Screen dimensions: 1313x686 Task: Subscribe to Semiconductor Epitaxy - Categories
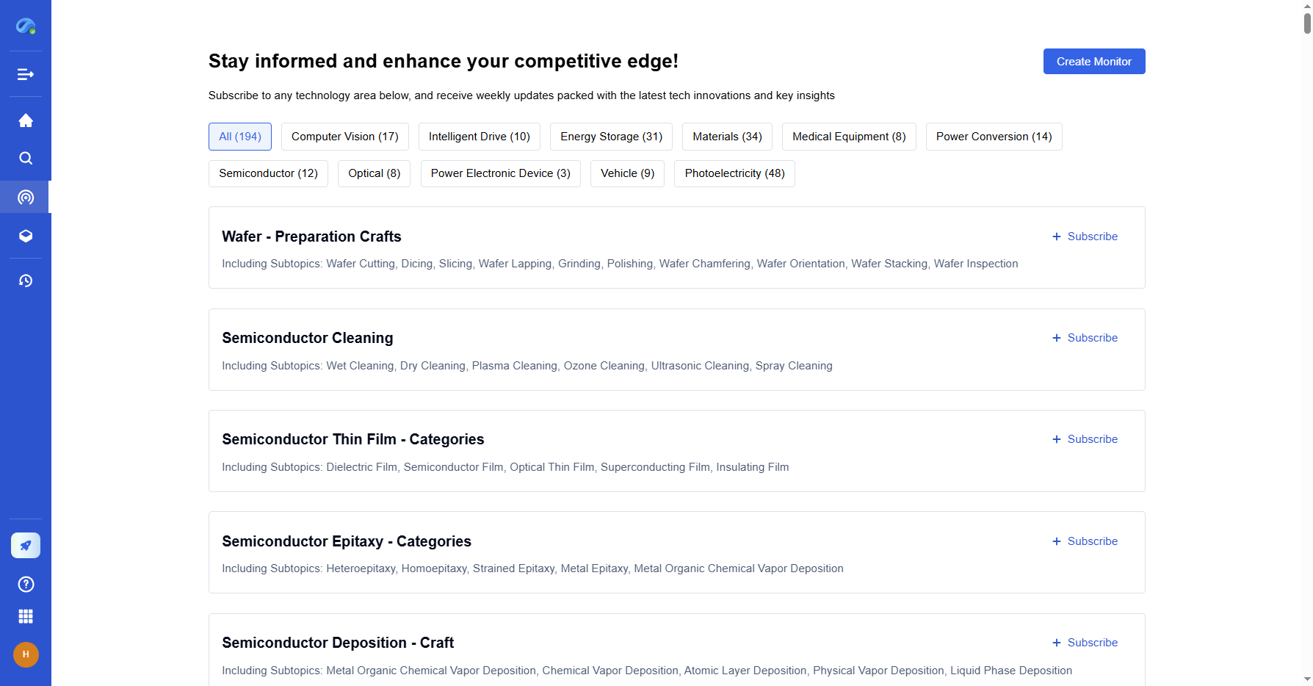1085,541
